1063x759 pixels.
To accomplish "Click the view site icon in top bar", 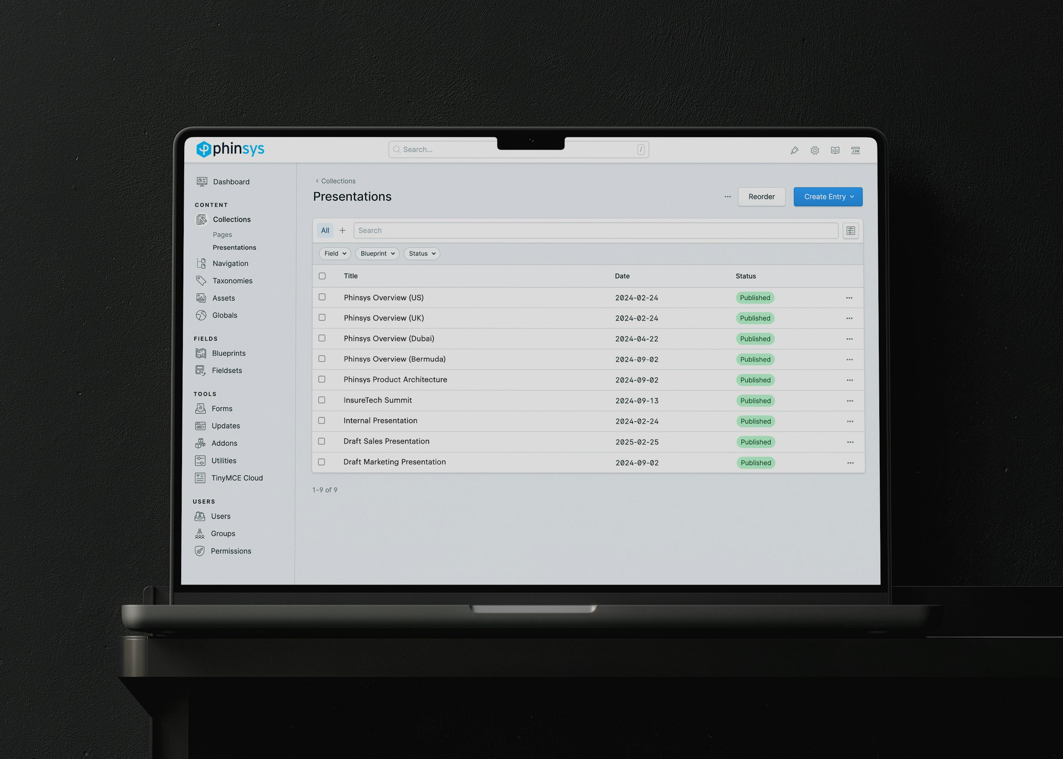I will (856, 151).
